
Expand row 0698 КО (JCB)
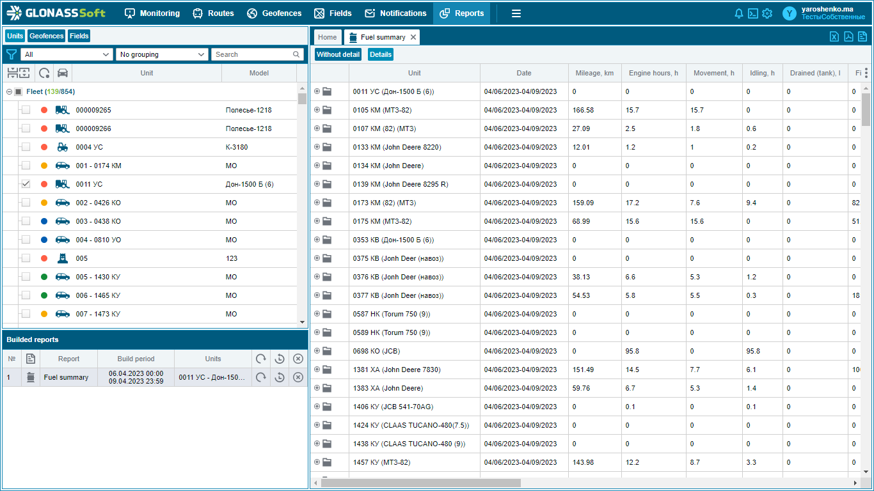[317, 351]
